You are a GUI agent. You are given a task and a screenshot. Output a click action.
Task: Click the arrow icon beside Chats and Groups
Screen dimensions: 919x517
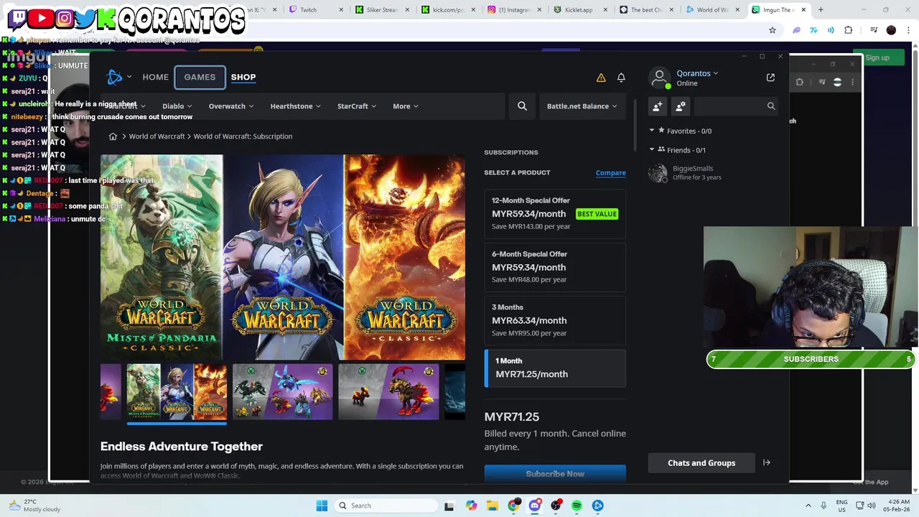(x=767, y=463)
